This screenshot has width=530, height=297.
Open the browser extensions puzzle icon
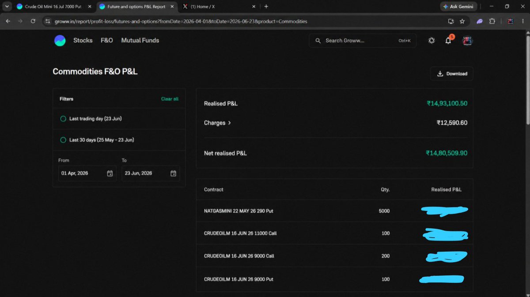tap(492, 21)
